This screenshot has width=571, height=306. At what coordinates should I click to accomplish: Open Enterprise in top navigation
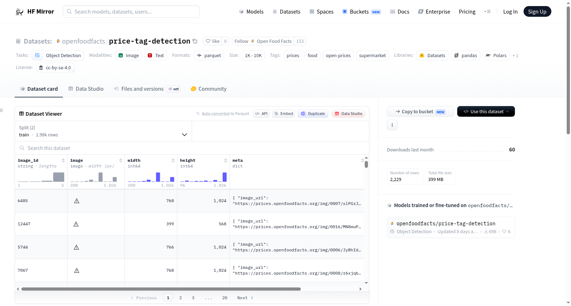[x=434, y=11]
